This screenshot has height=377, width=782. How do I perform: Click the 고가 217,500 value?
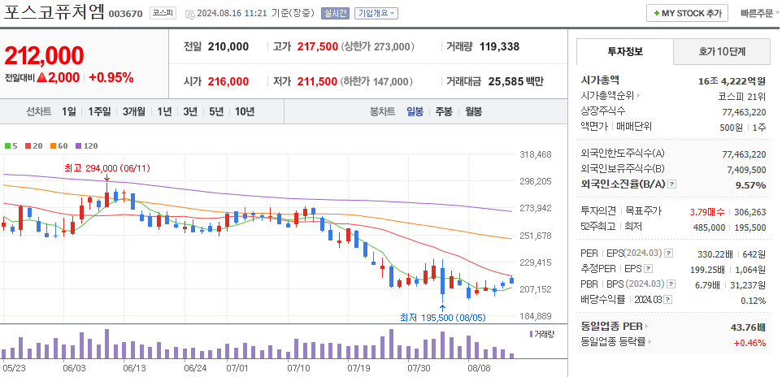pos(317,47)
